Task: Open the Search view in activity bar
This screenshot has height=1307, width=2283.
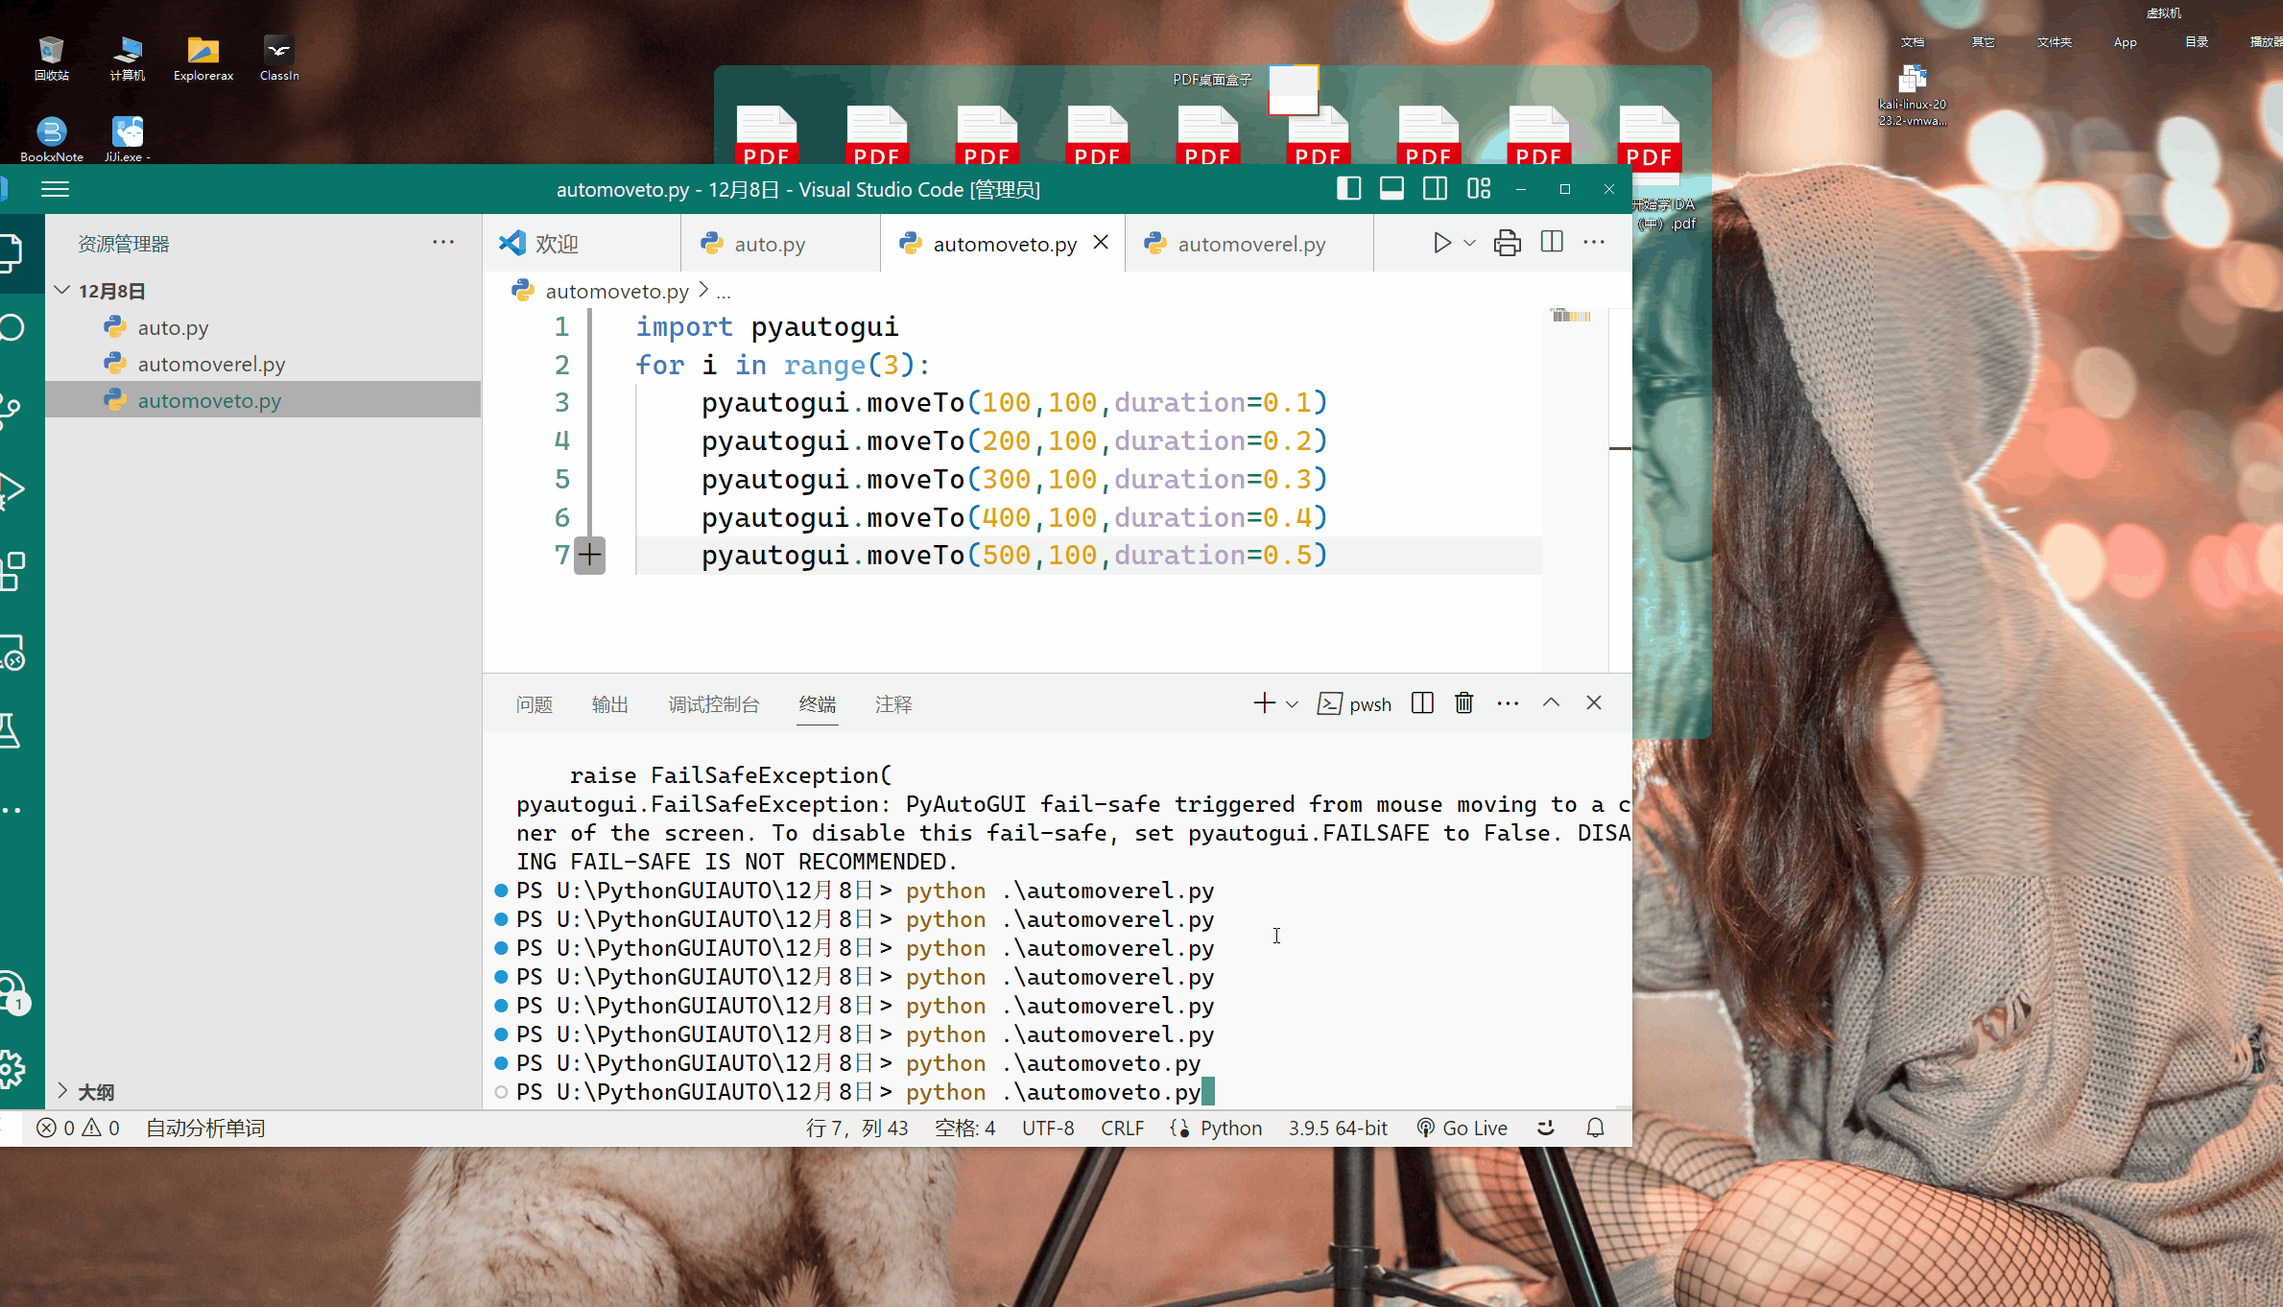Action: pos(12,328)
